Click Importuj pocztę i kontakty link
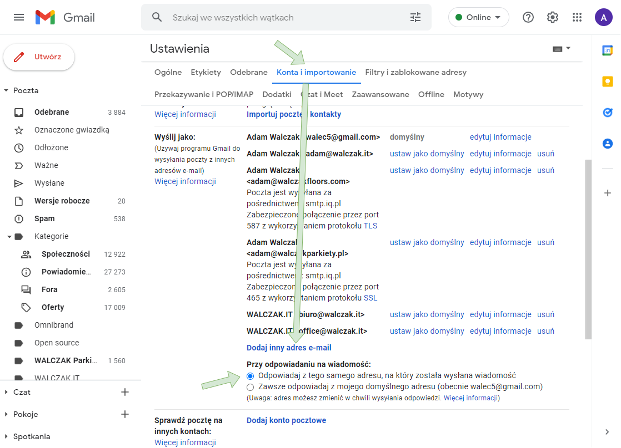Screen dimensions: 621x448 [294, 114]
